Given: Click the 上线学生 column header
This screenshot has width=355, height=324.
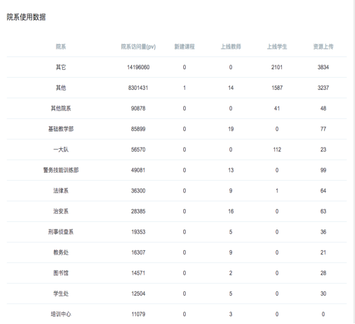Looking at the screenshot, I should coord(277,47).
